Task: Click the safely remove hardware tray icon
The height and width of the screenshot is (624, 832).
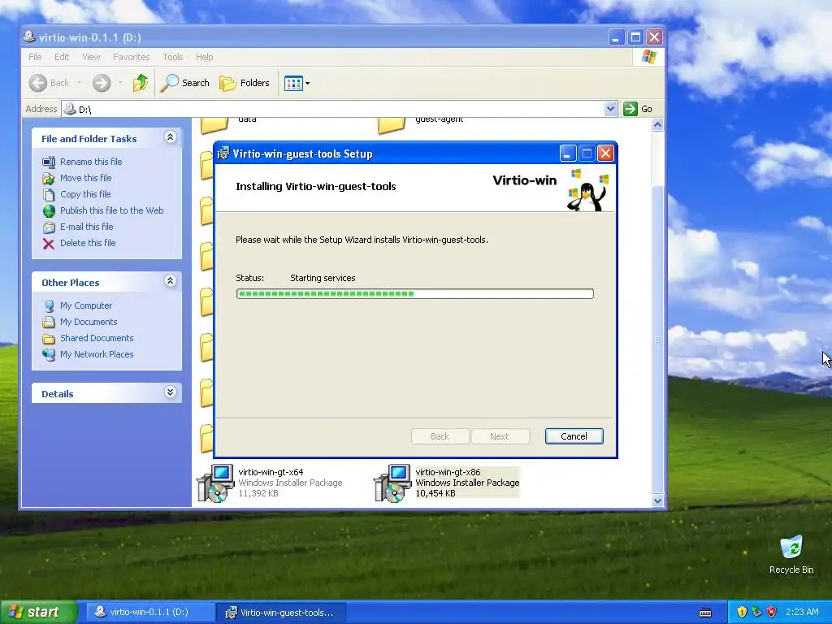Action: click(756, 612)
